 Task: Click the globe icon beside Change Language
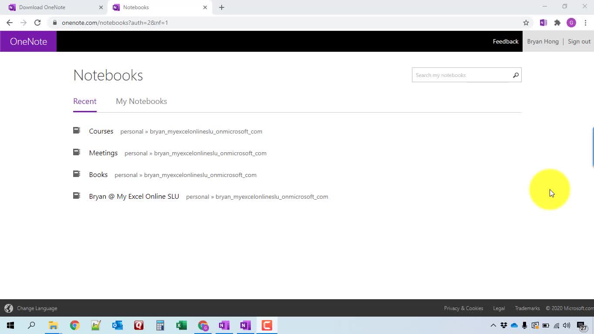click(9, 308)
